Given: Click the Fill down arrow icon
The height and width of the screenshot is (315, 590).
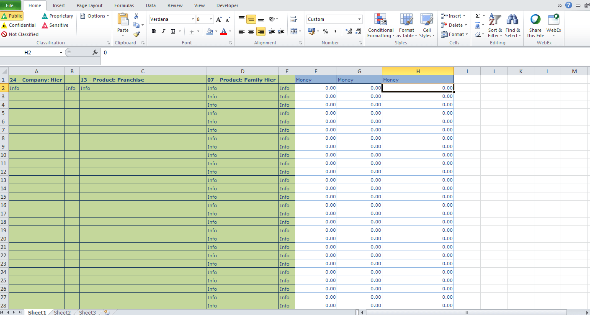Looking at the screenshot, I should (477, 25).
